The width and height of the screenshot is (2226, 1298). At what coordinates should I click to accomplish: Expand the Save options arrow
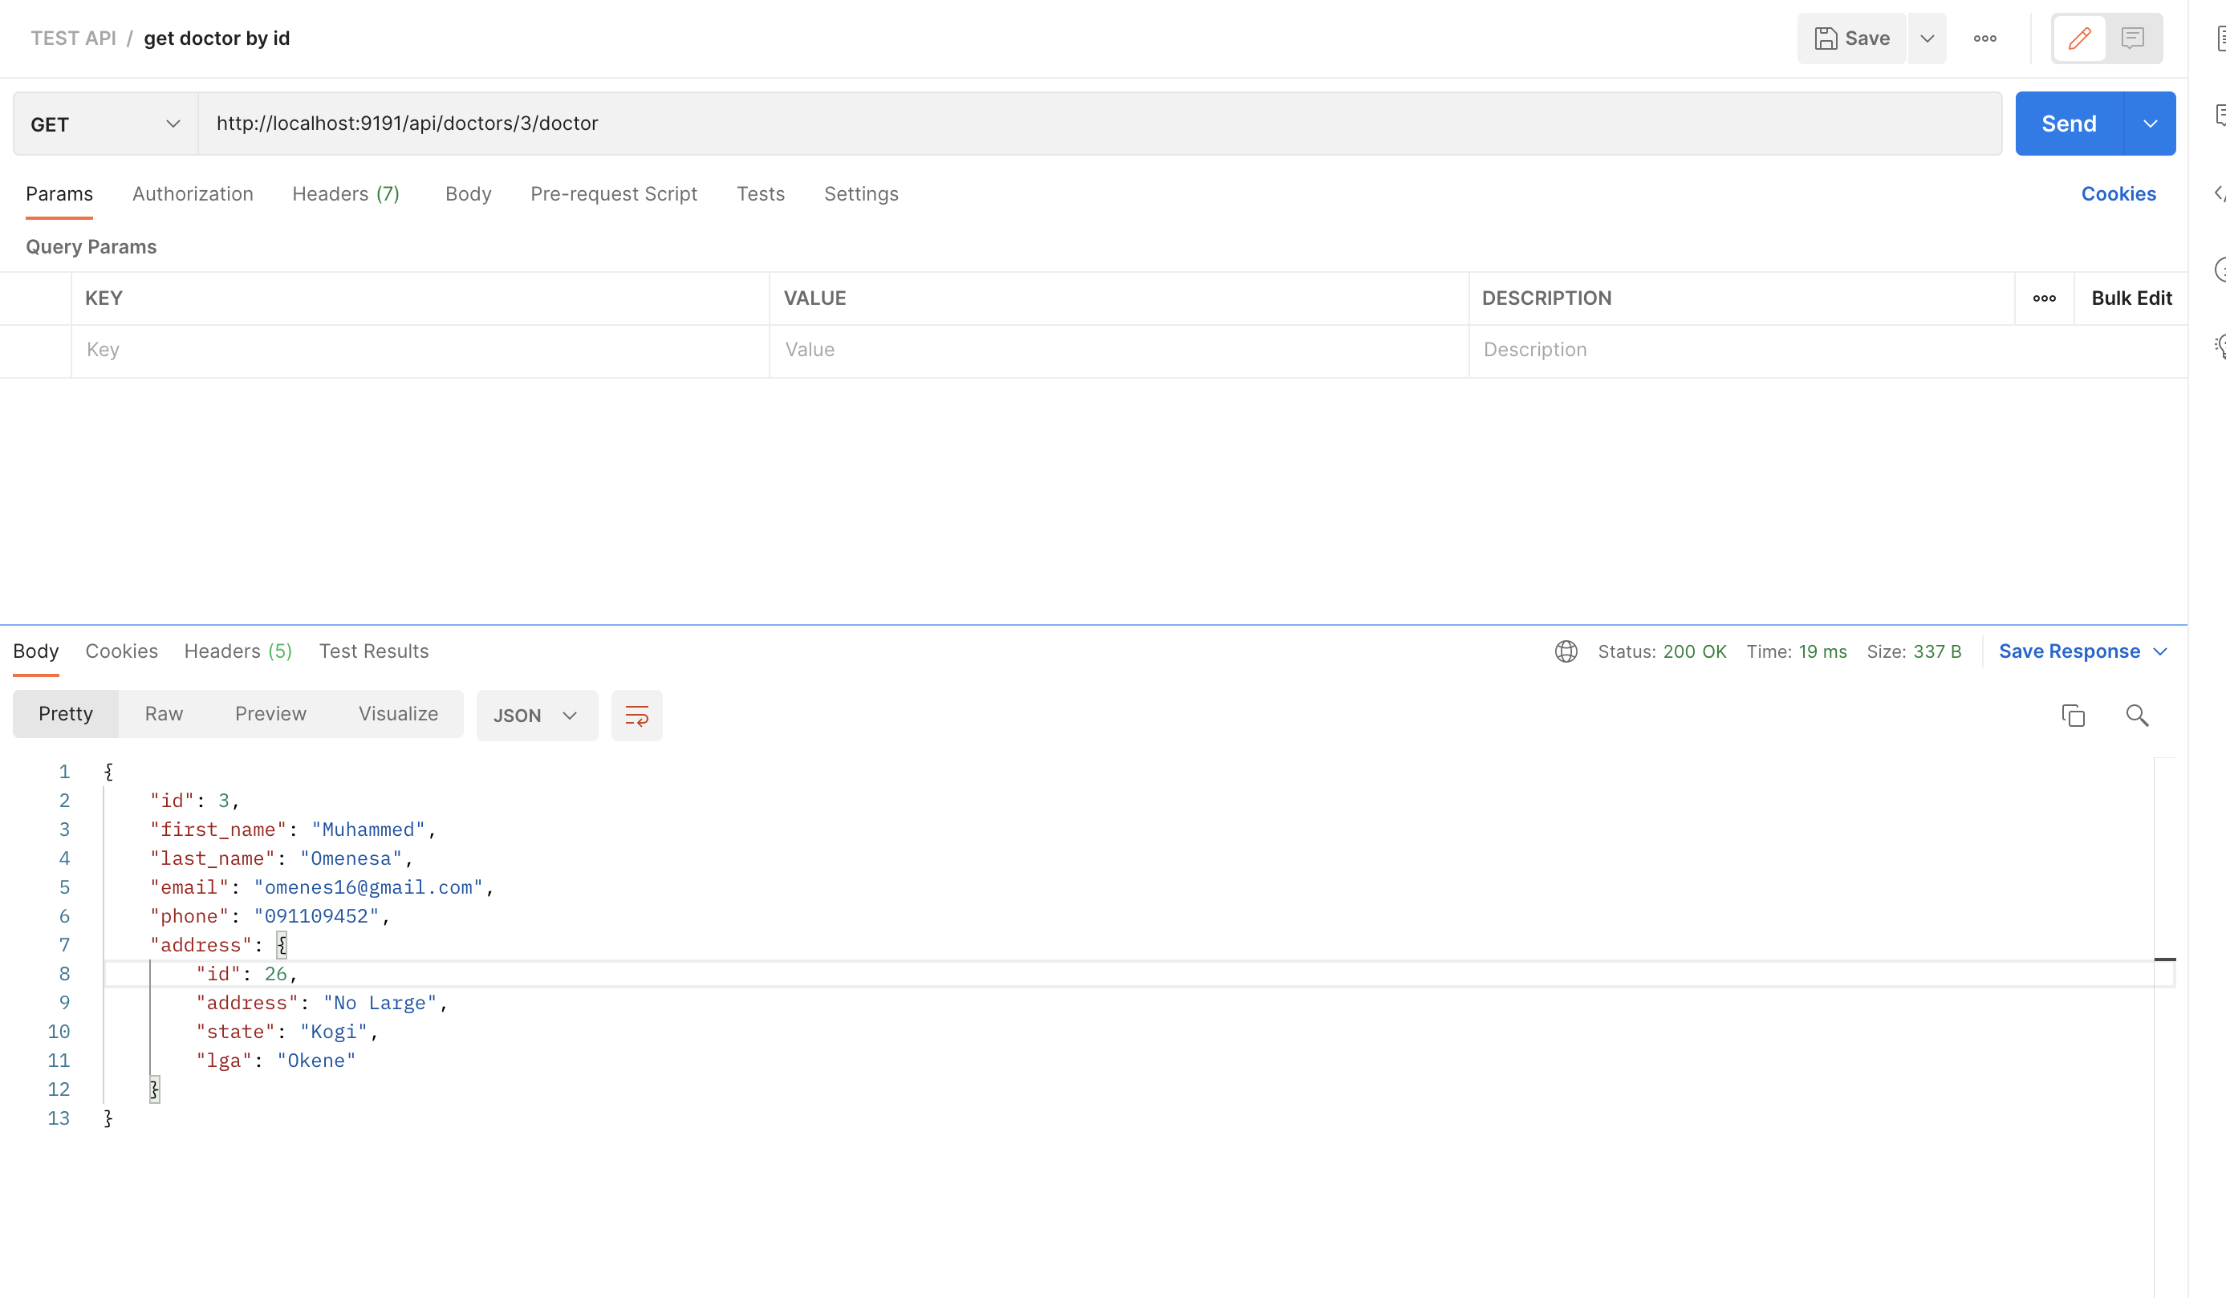(1927, 38)
